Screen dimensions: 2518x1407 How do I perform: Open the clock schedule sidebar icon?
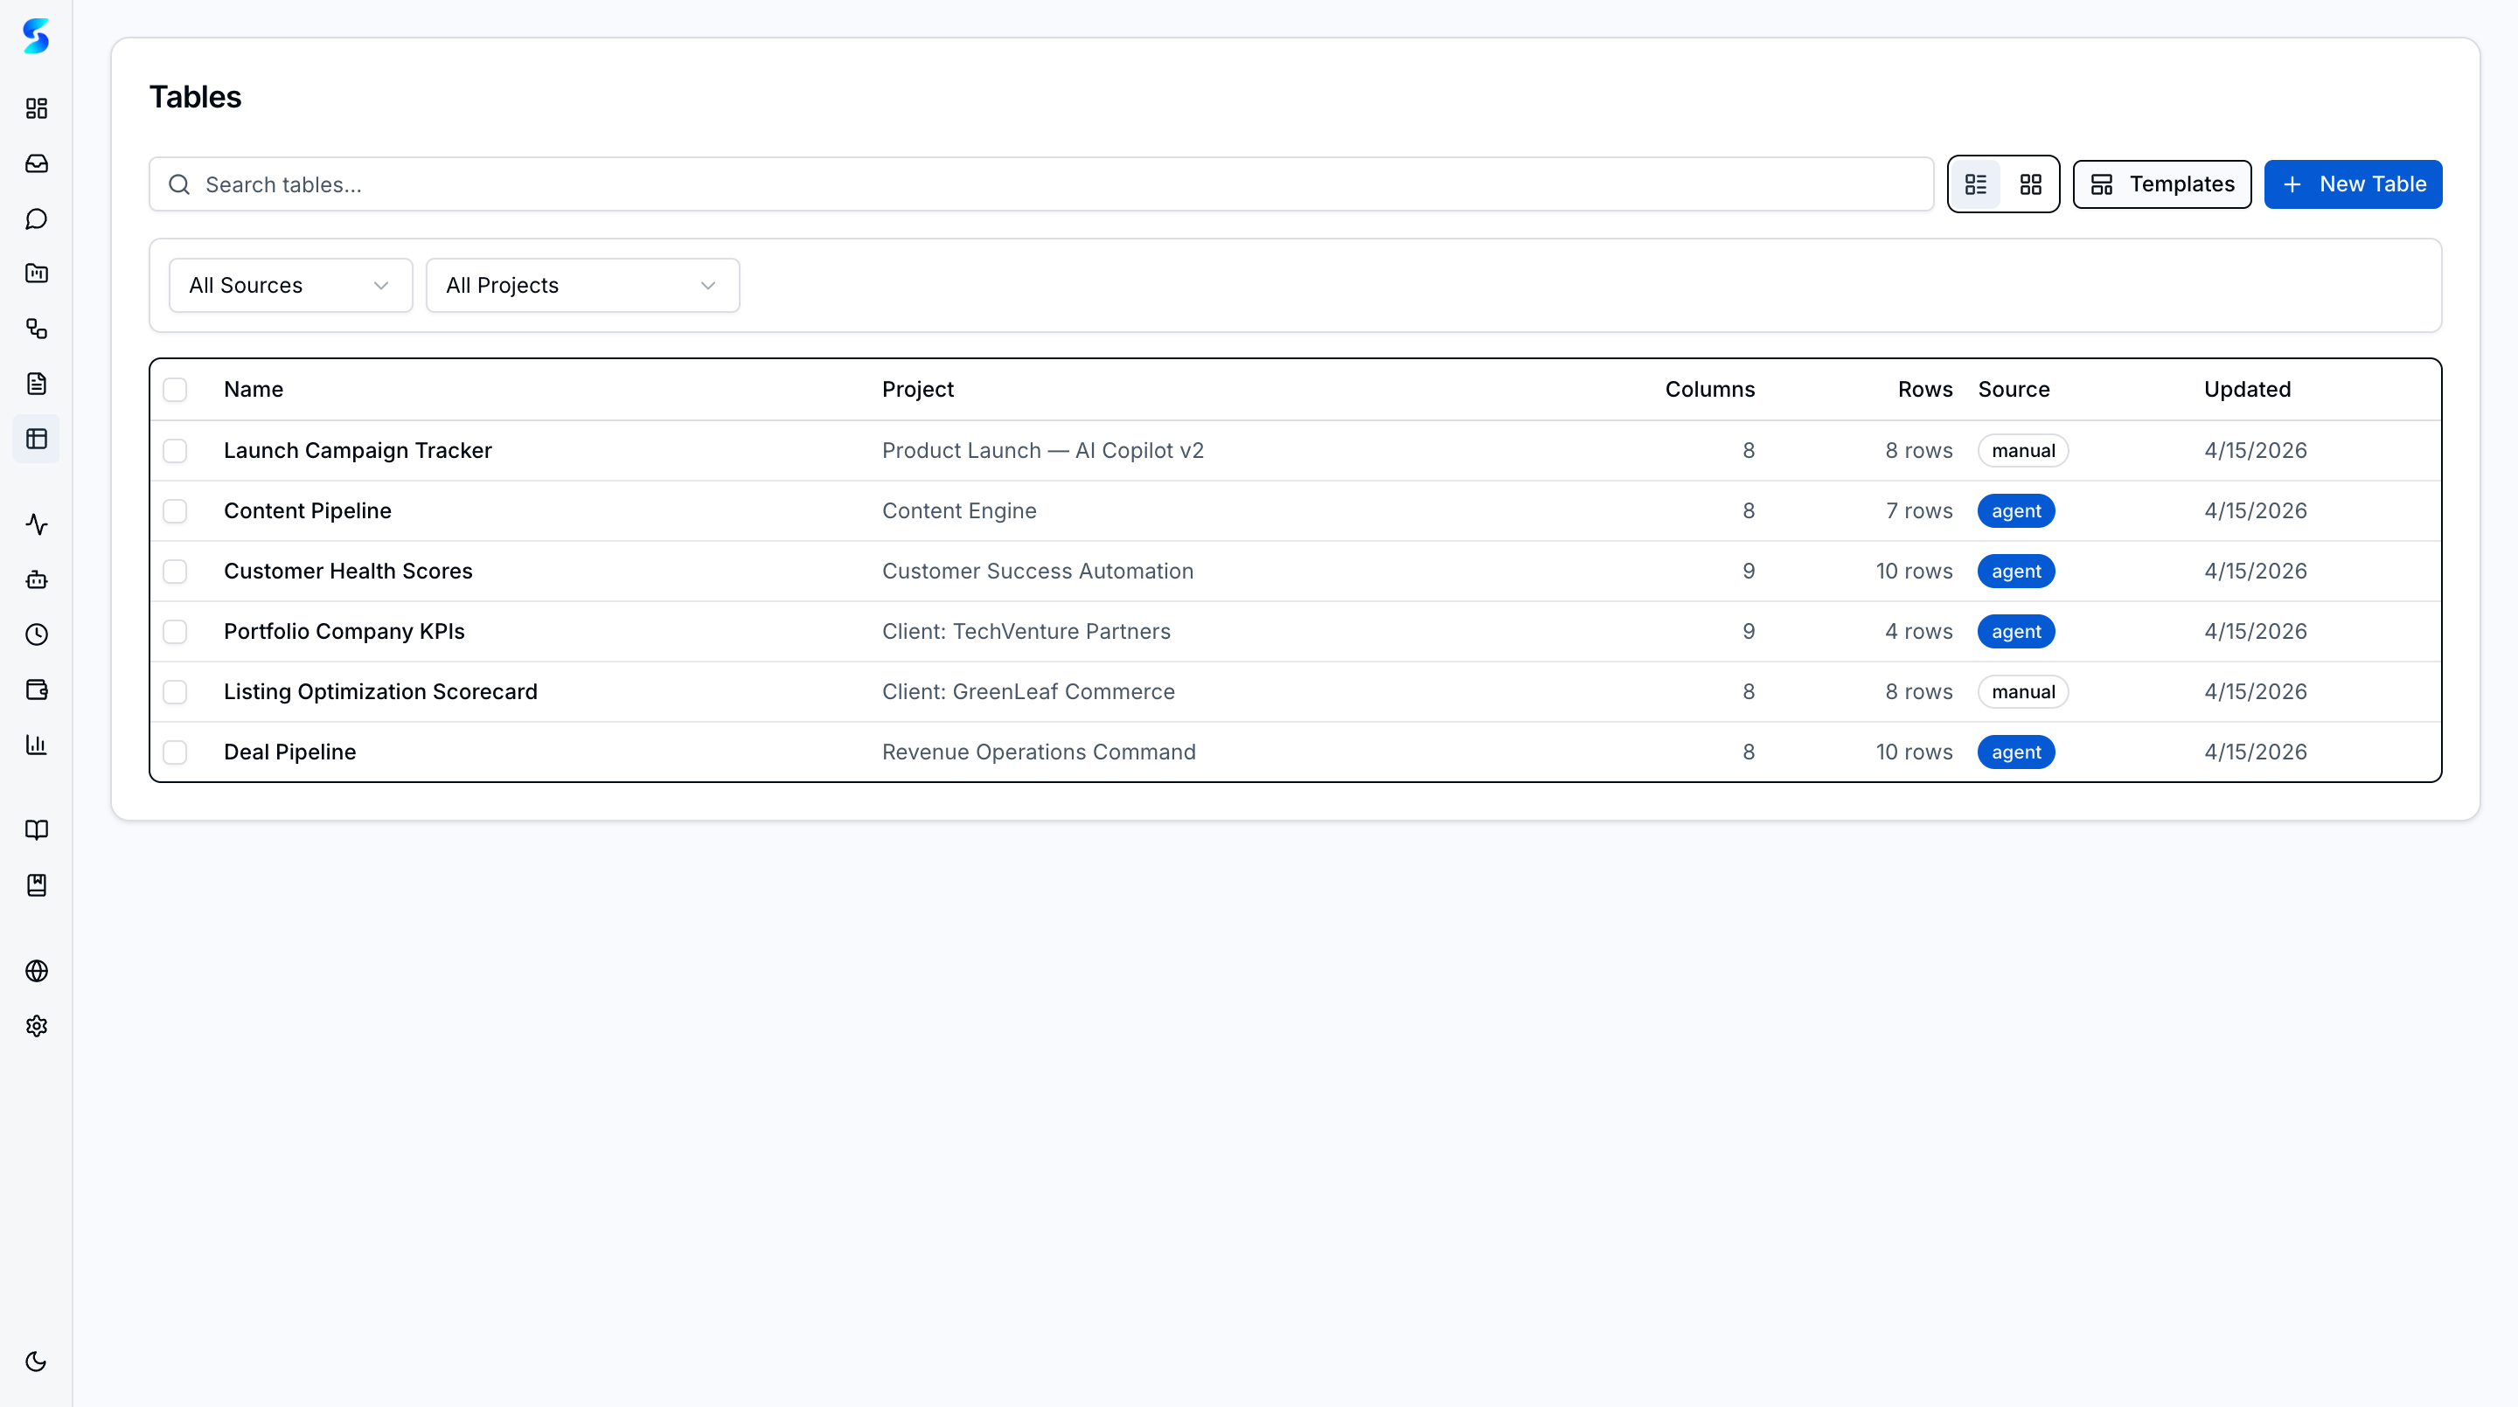pos(36,635)
